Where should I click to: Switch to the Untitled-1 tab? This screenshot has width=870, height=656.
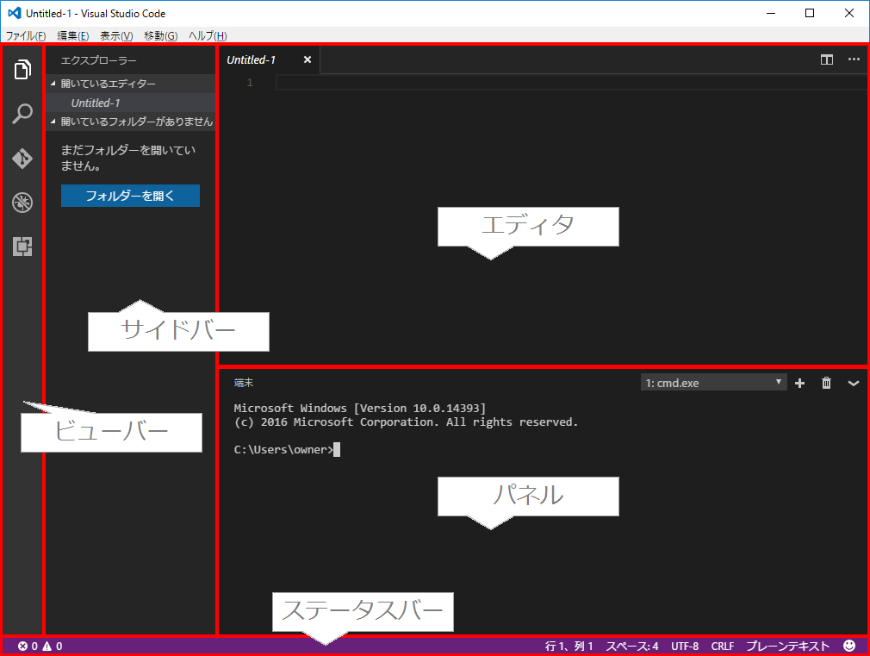(251, 59)
